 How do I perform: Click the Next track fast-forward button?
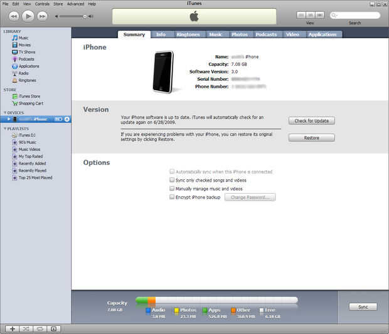pos(43,16)
